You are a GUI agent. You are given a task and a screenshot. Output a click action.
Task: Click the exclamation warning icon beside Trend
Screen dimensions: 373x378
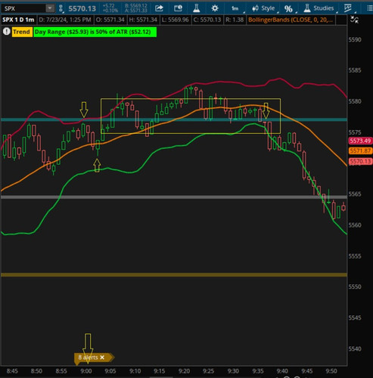pos(6,32)
